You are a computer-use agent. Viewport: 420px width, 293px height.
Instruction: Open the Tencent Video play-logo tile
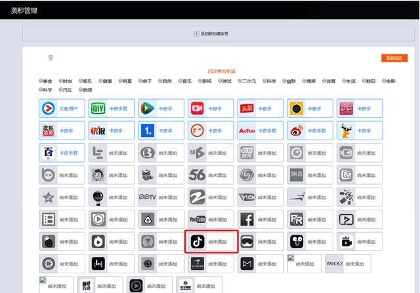pos(161,108)
